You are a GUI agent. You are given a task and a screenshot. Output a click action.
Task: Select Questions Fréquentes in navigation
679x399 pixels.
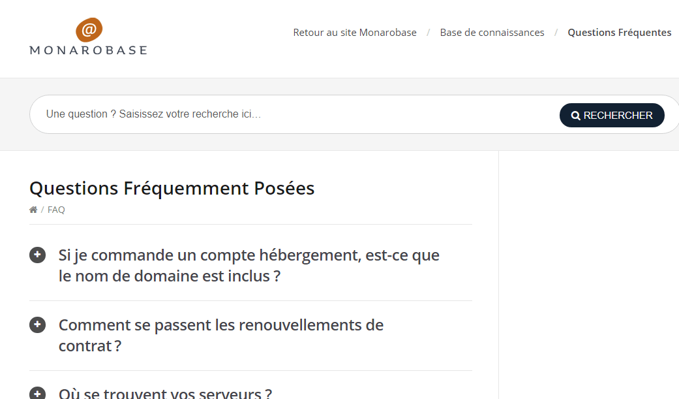click(x=619, y=33)
